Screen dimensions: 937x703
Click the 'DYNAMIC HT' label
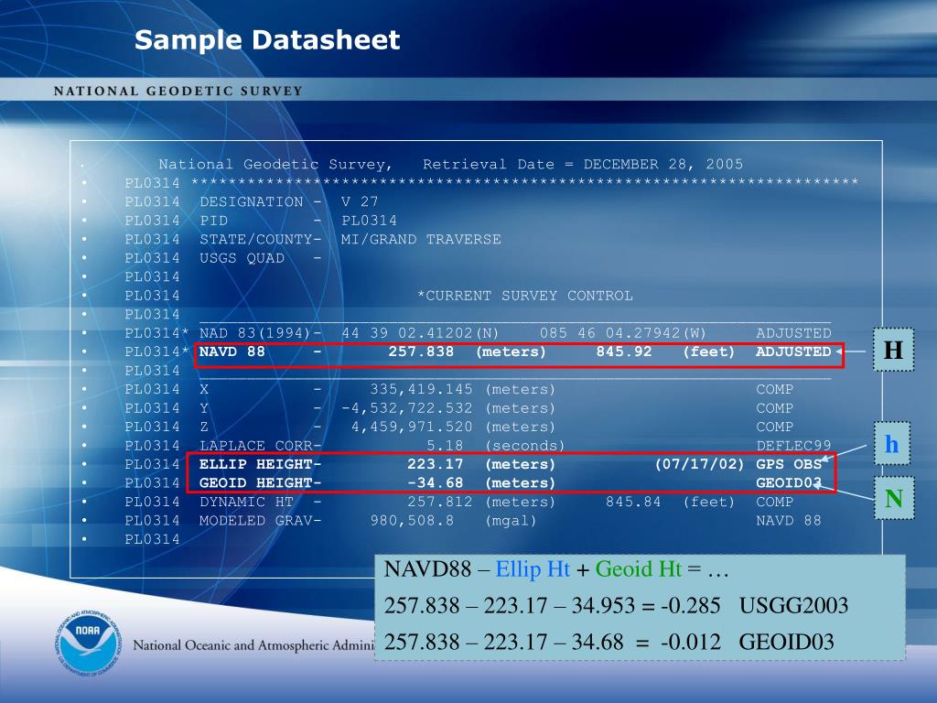[246, 503]
